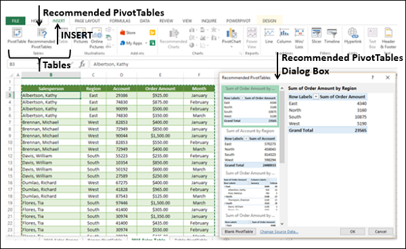Close the Recommended PivotTables dialog
Screen dimensions: 406x249
click(x=388, y=77)
